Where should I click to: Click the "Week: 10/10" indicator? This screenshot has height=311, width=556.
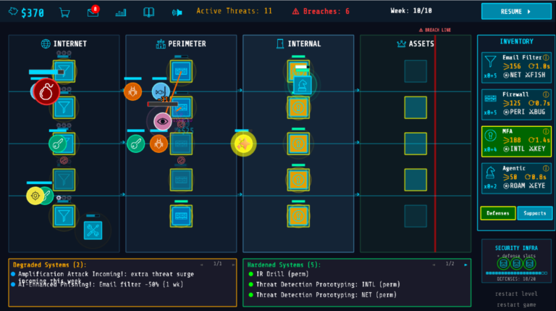click(411, 11)
